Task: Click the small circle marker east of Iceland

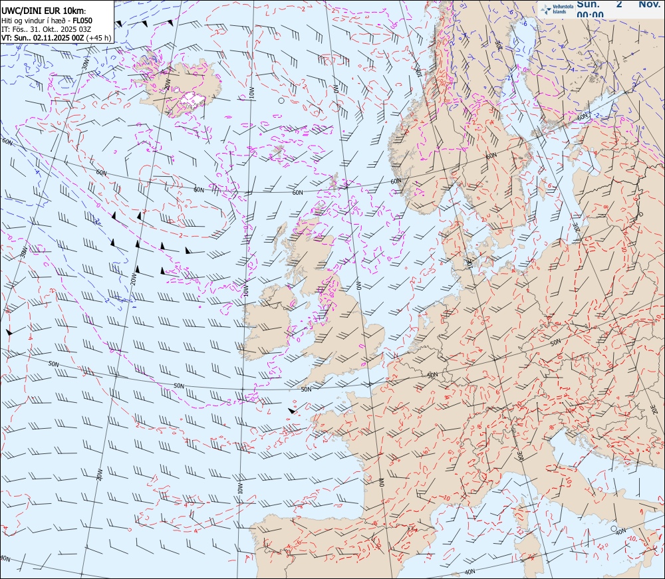Action: 281,101
